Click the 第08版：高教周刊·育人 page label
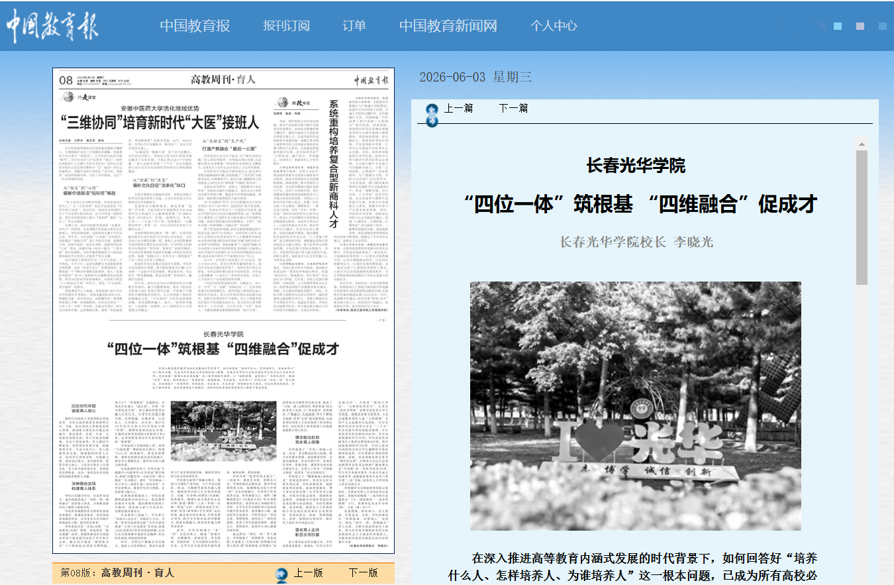894x585 pixels. coord(117,573)
